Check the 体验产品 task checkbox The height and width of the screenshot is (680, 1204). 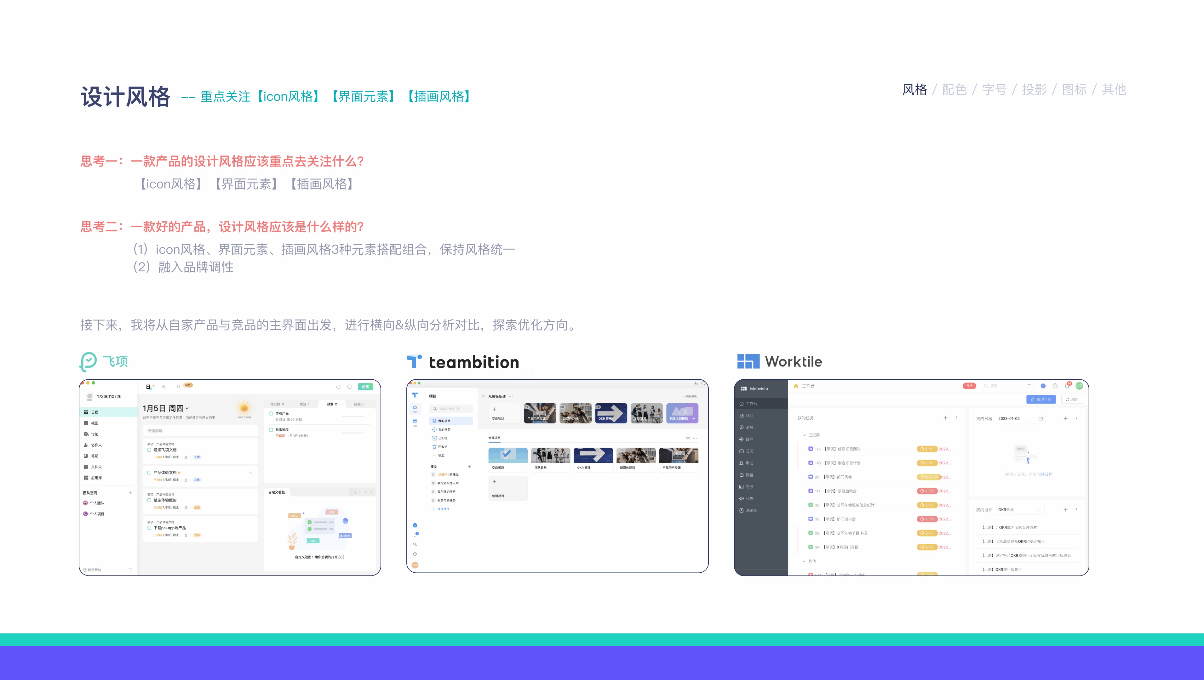(271, 413)
